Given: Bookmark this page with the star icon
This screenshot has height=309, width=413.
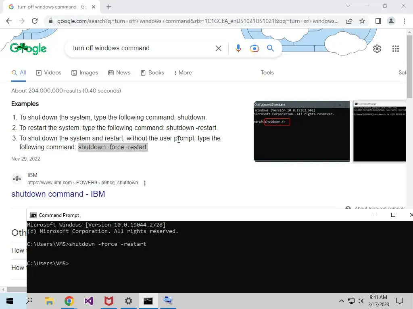Looking at the screenshot, I should click(x=362, y=21).
